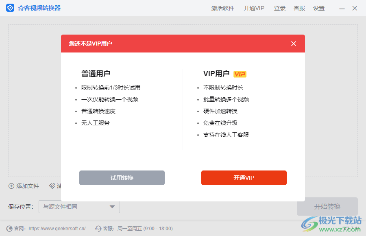Viewport: 366px width, 236px height.
Task: Click customer service hours 周一至周五 text
Action: point(145,229)
